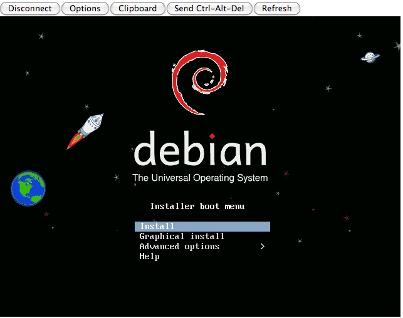
Task: Click the Disconnect button
Action: coord(30,9)
